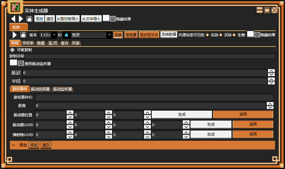Click first 振动源UUID number field

[x=50, y=125]
